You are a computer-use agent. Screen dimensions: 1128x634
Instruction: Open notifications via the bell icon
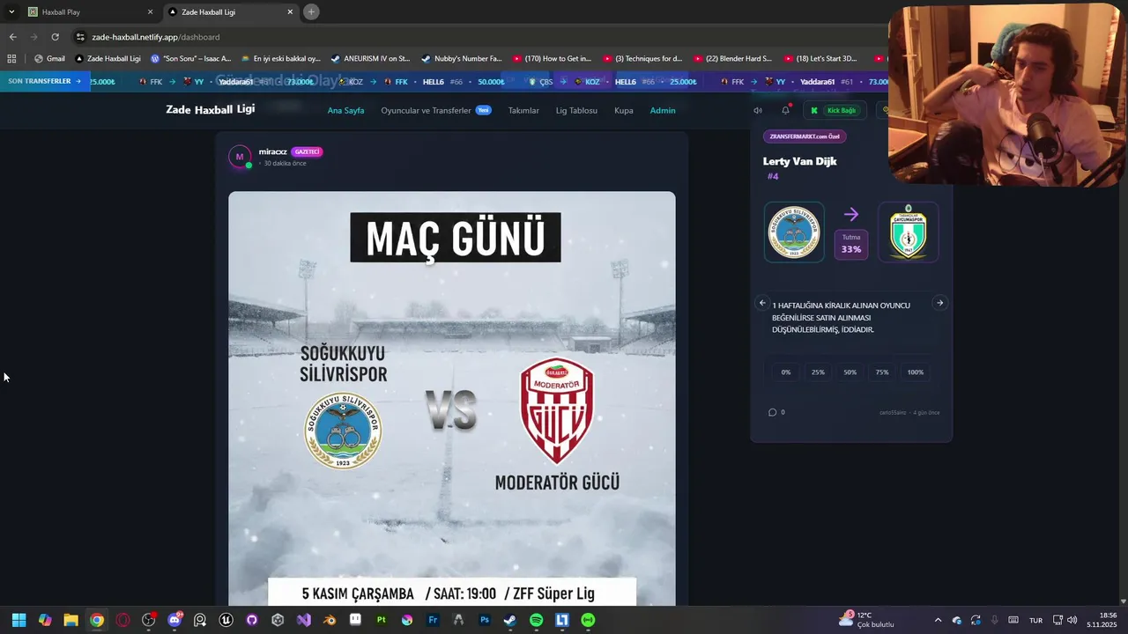[x=785, y=110]
